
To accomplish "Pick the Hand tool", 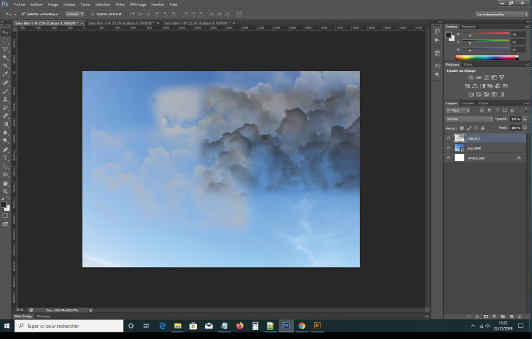I will pyautogui.click(x=5, y=183).
